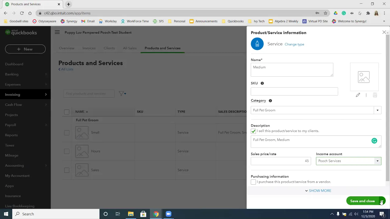Tick the checkbox for Small row

[x=67, y=133]
